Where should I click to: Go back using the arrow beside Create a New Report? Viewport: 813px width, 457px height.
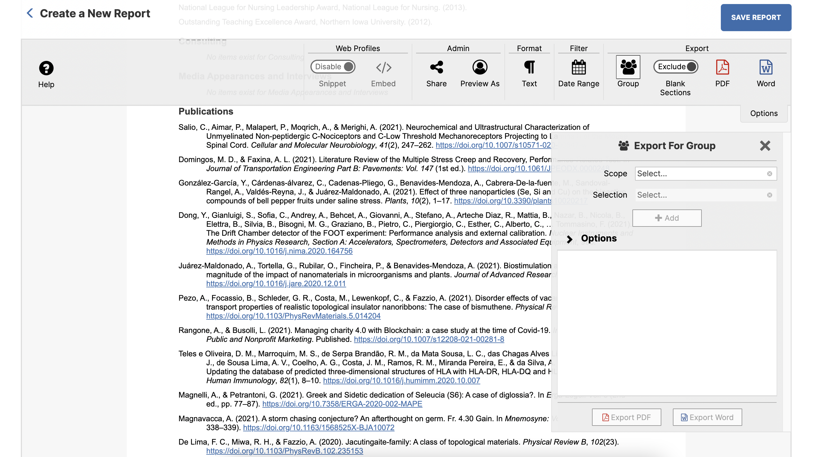(30, 13)
